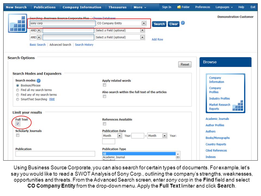The image size is (261, 196).
Task: Click the Choose Databases link
Action: 104,18
